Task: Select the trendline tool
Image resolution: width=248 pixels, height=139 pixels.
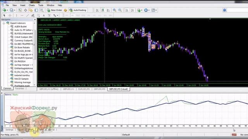Action: 28,15
